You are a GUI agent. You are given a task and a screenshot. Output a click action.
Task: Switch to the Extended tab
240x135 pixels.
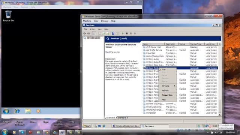click(111, 118)
